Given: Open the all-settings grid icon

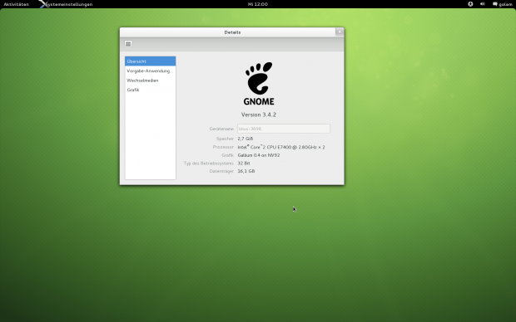Looking at the screenshot, I should click(128, 44).
